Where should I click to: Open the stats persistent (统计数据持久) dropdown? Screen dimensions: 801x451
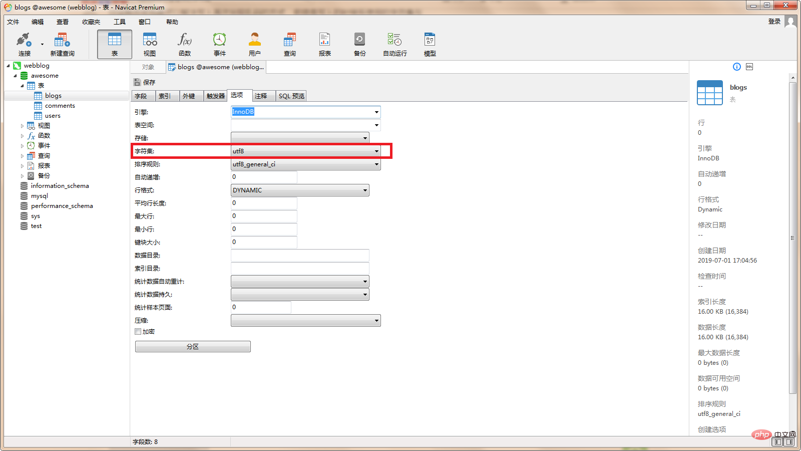(x=365, y=294)
